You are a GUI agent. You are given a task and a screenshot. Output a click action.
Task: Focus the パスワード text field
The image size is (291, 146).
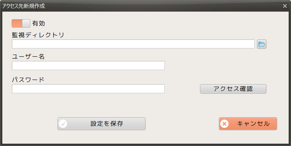click(88, 89)
